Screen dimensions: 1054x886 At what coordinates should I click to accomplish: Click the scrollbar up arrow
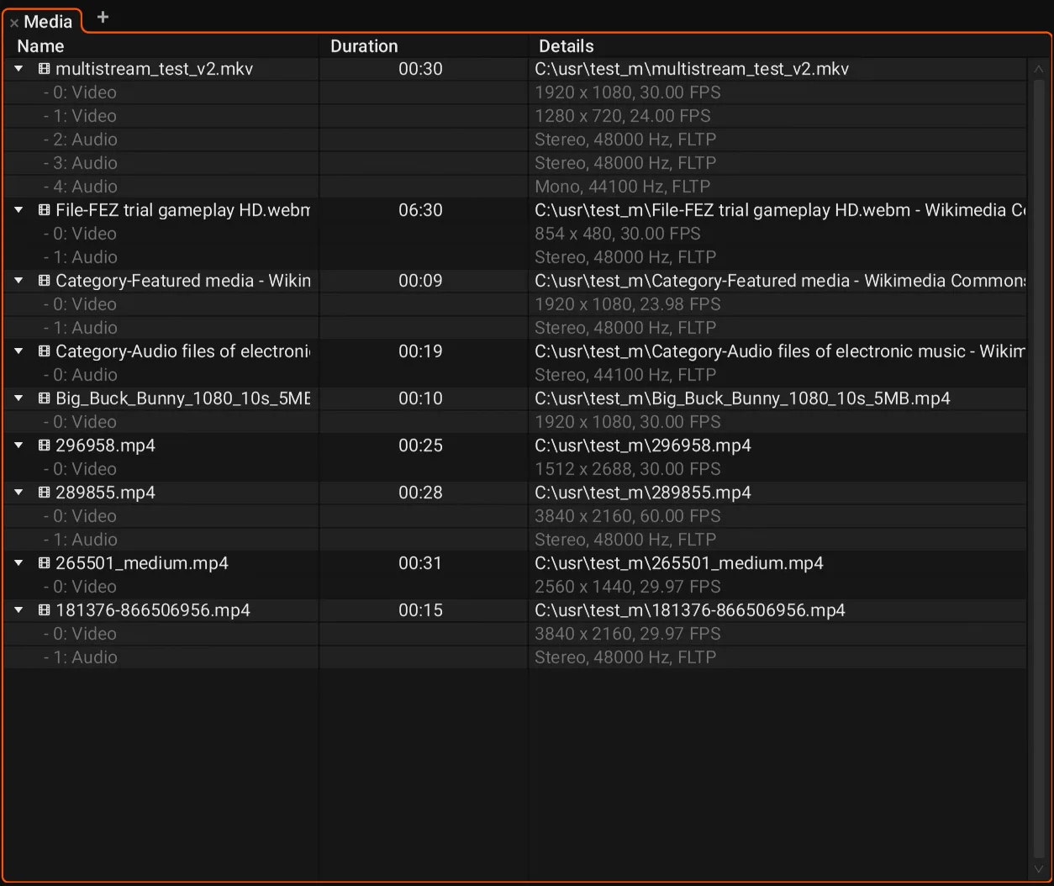pos(1039,69)
